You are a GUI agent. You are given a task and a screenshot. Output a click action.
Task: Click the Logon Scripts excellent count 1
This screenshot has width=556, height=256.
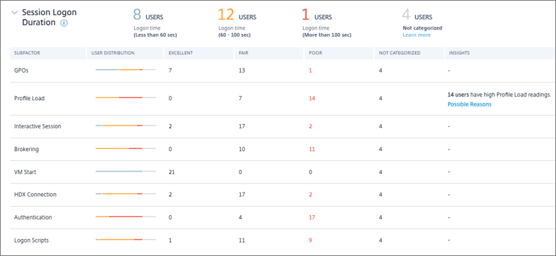pyautogui.click(x=170, y=240)
